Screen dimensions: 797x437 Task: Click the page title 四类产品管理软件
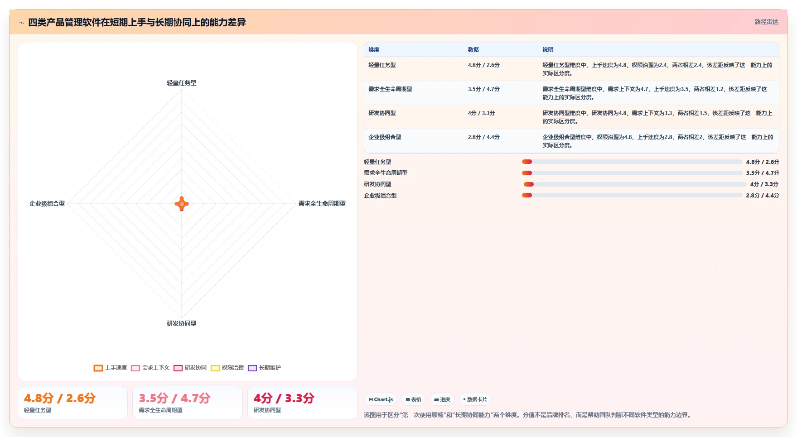click(x=137, y=22)
